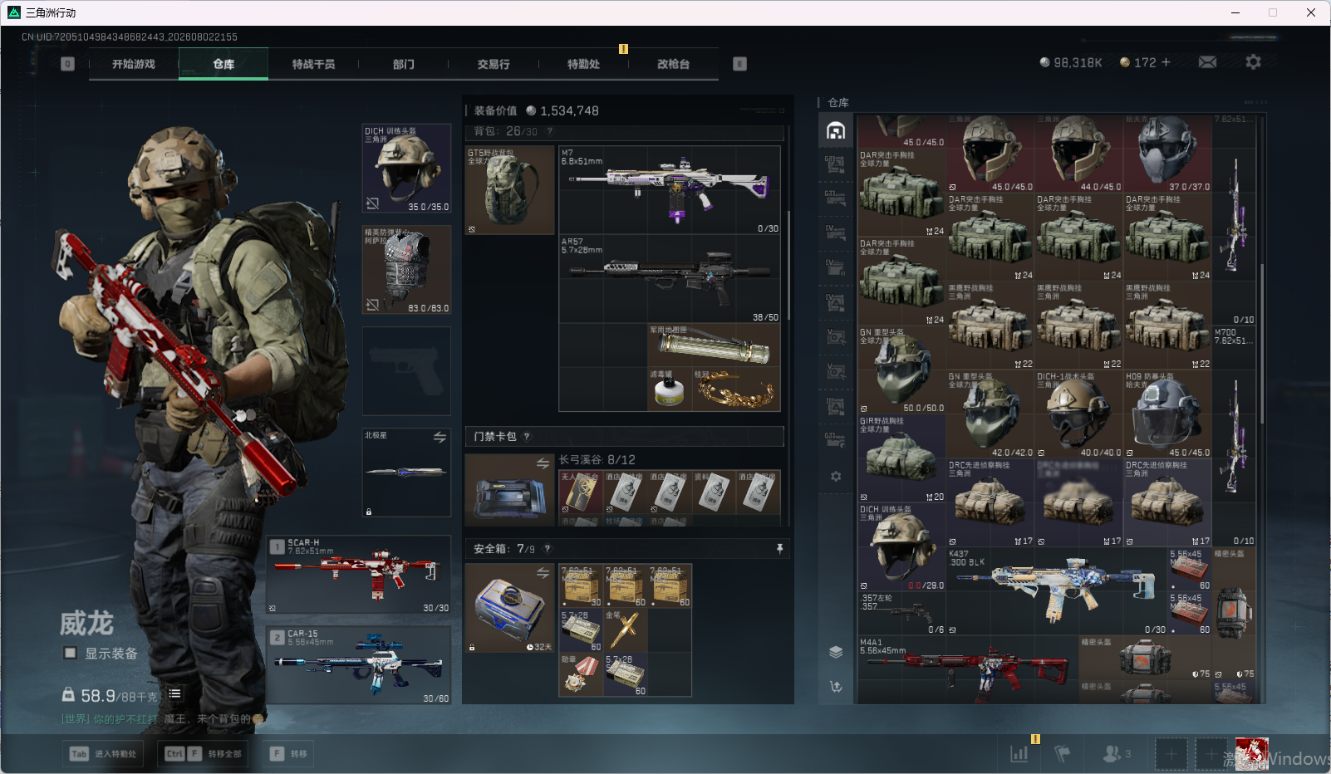Select the equipped 精英防弹背心 armor slot

[x=407, y=270]
